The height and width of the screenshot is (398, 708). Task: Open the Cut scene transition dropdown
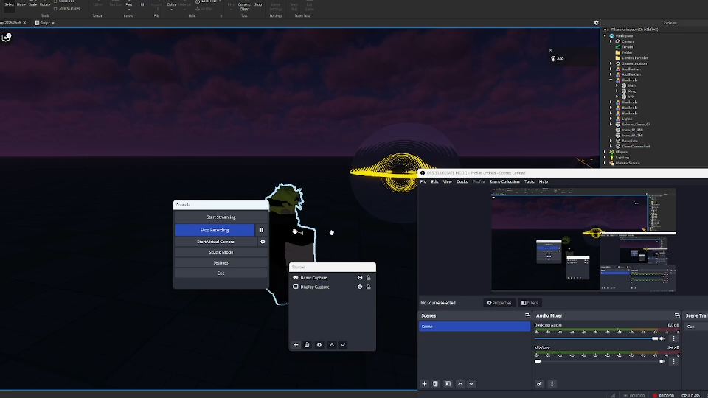point(695,326)
